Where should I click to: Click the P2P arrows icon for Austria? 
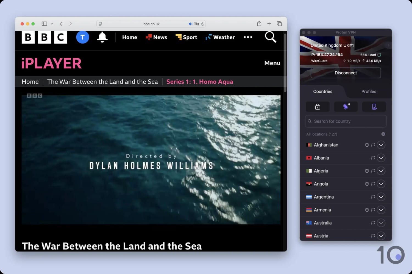[373, 236]
